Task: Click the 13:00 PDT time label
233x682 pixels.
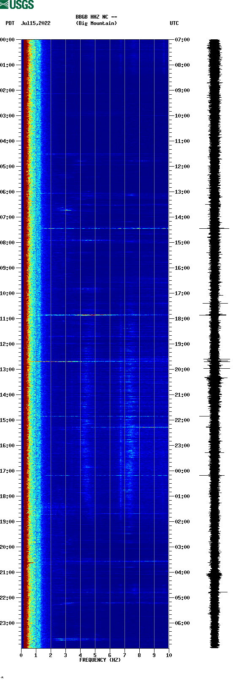Action: pyautogui.click(x=8, y=370)
